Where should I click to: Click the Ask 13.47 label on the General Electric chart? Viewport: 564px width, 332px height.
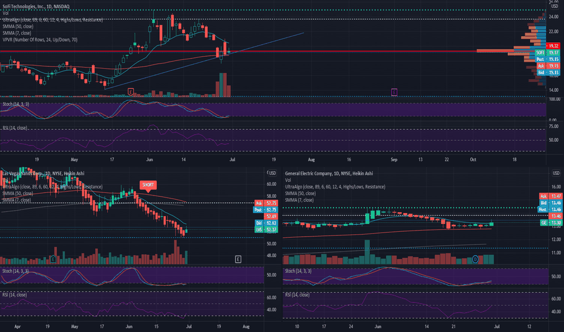point(551,196)
